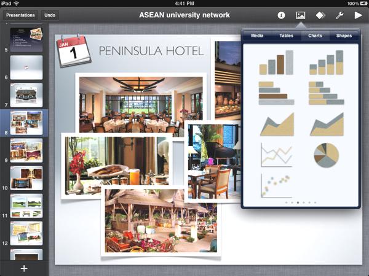Viewport: 369px width, 276px height.
Task: Insert the stacked horizontal bar chart
Action: (326, 93)
